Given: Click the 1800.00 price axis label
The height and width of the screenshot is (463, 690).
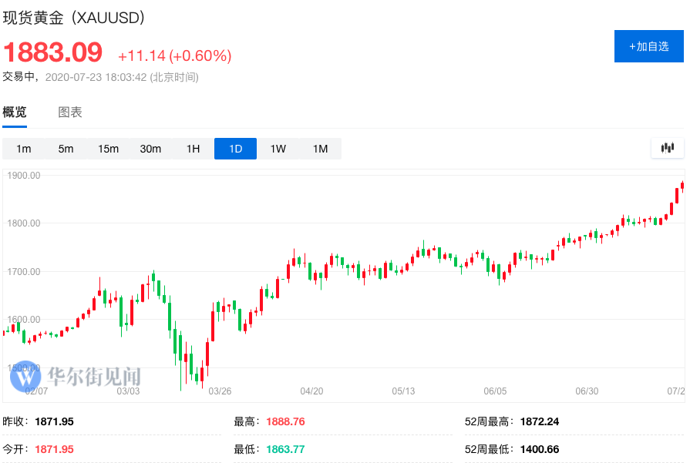Looking at the screenshot, I should pyautogui.click(x=24, y=223).
